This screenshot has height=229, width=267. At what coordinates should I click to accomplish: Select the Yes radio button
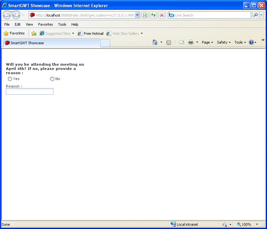click(10, 79)
